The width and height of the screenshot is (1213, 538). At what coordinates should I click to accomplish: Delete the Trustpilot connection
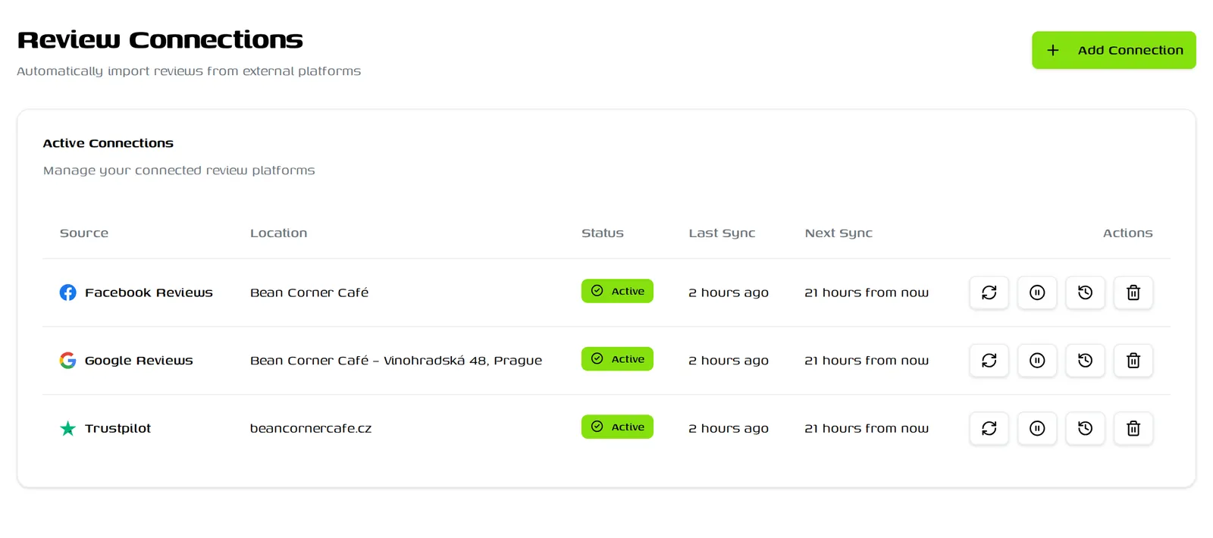(1133, 428)
